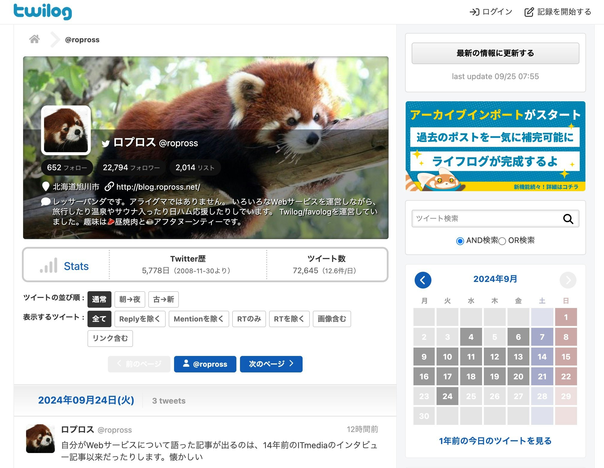
Task: Click the home breadcrumb icon
Action: (34, 39)
